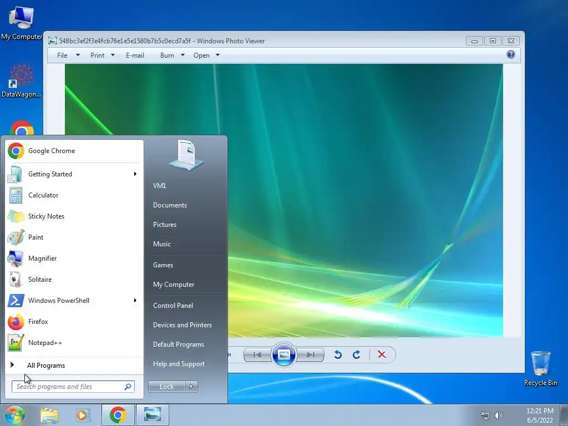The width and height of the screenshot is (568, 426).
Task: Click the network tray icon
Action: pyautogui.click(x=485, y=416)
